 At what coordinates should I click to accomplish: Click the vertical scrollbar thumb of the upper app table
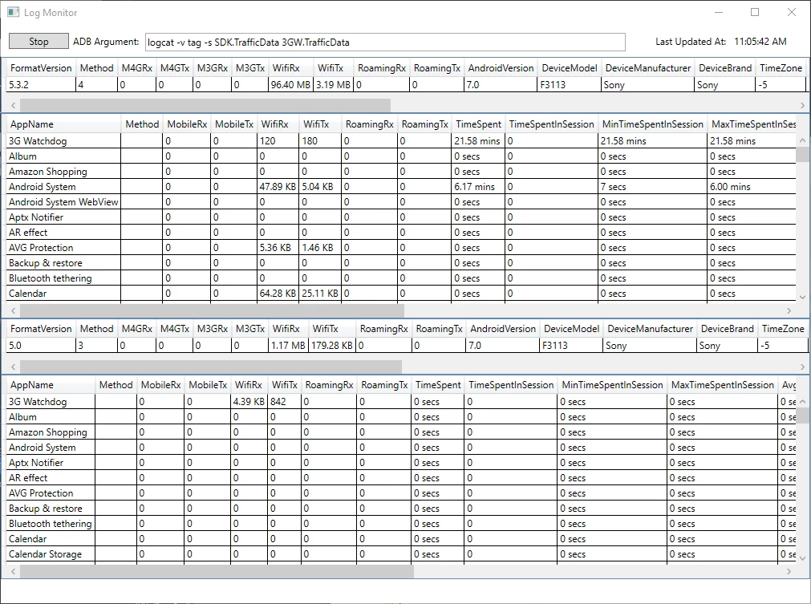802,154
